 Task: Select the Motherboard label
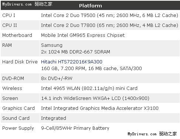(x=17, y=35)
